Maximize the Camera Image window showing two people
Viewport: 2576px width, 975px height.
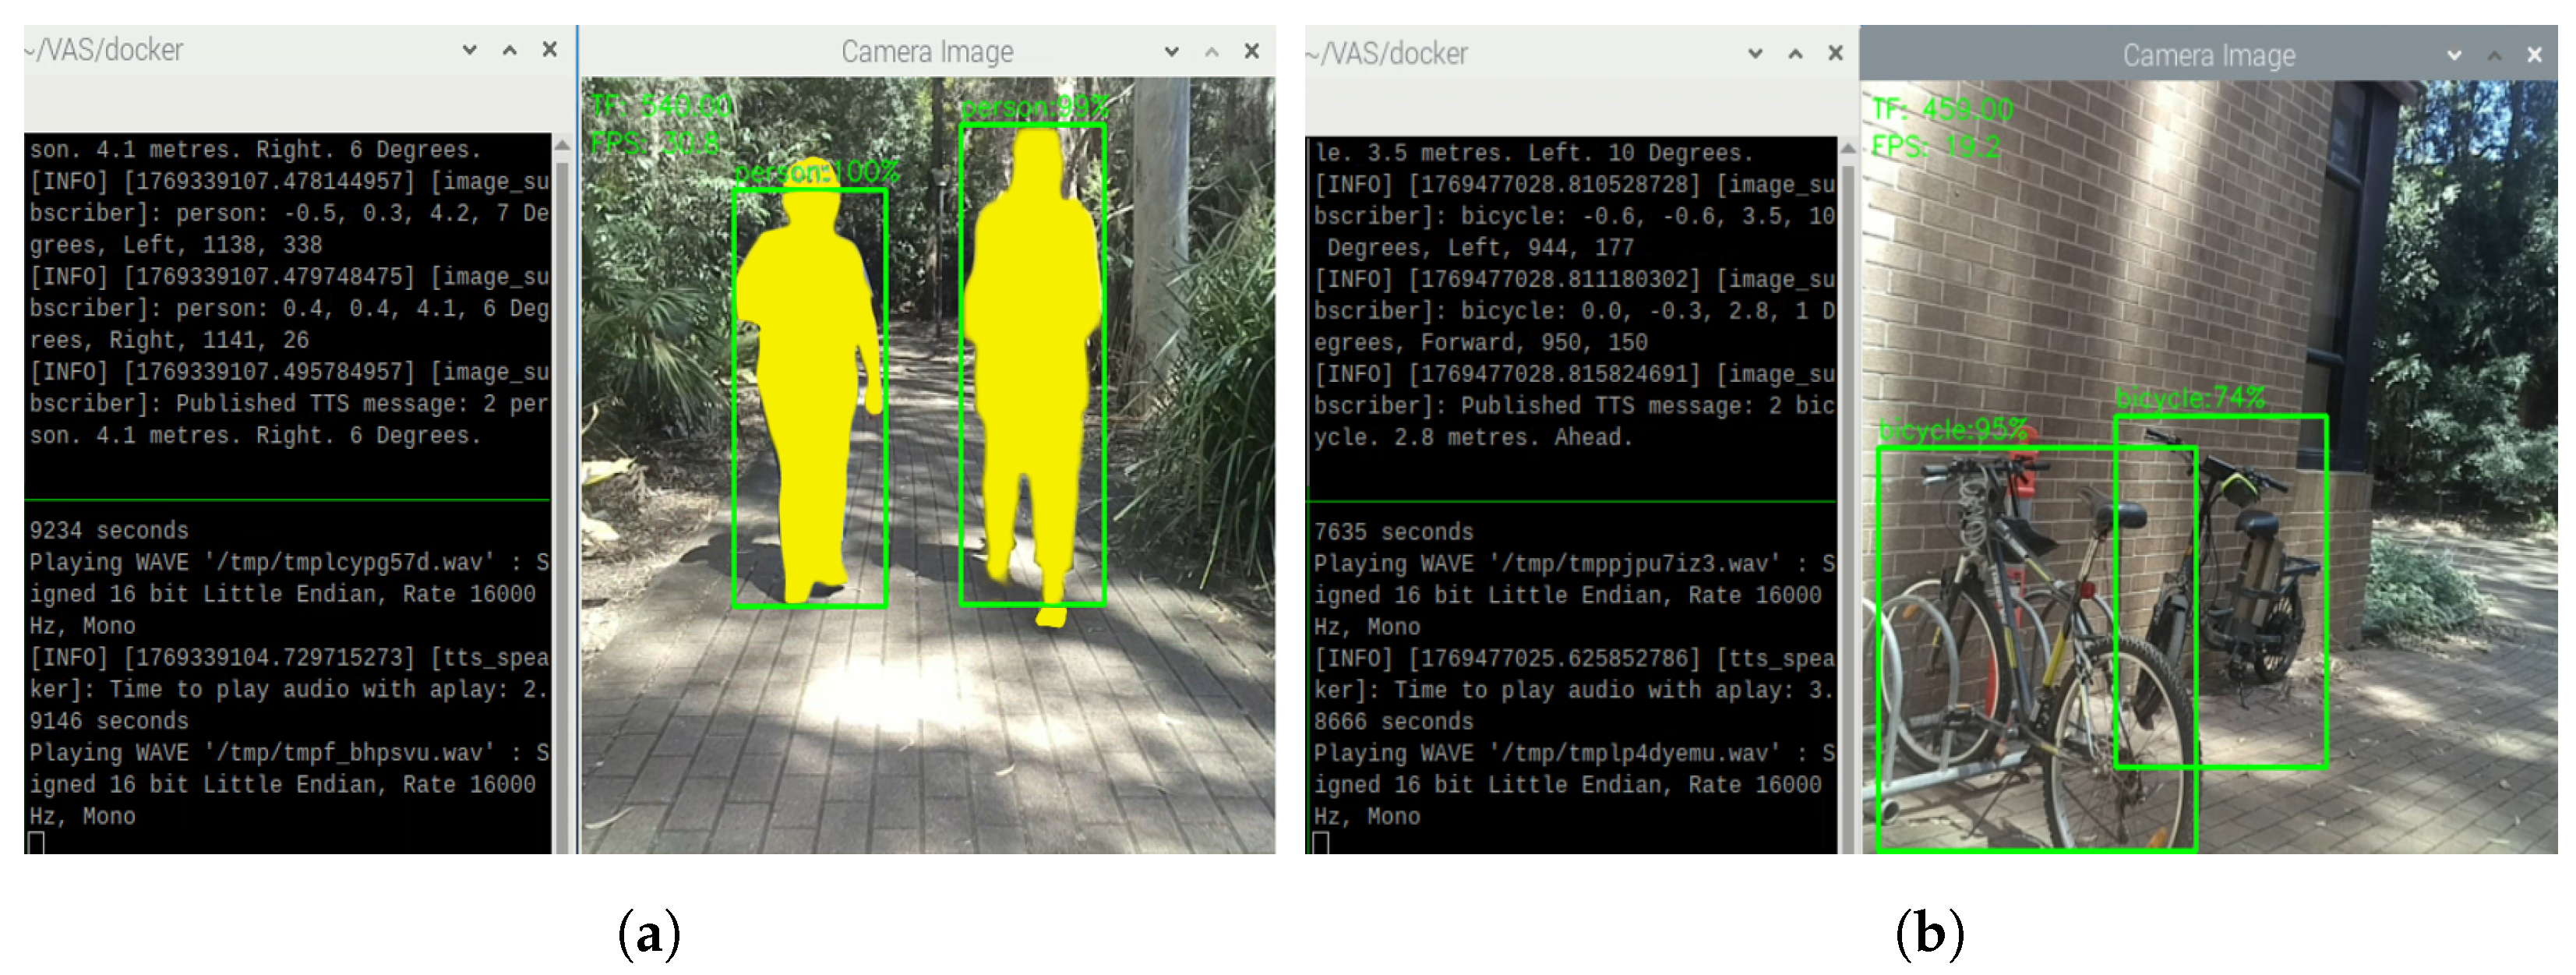1212,51
